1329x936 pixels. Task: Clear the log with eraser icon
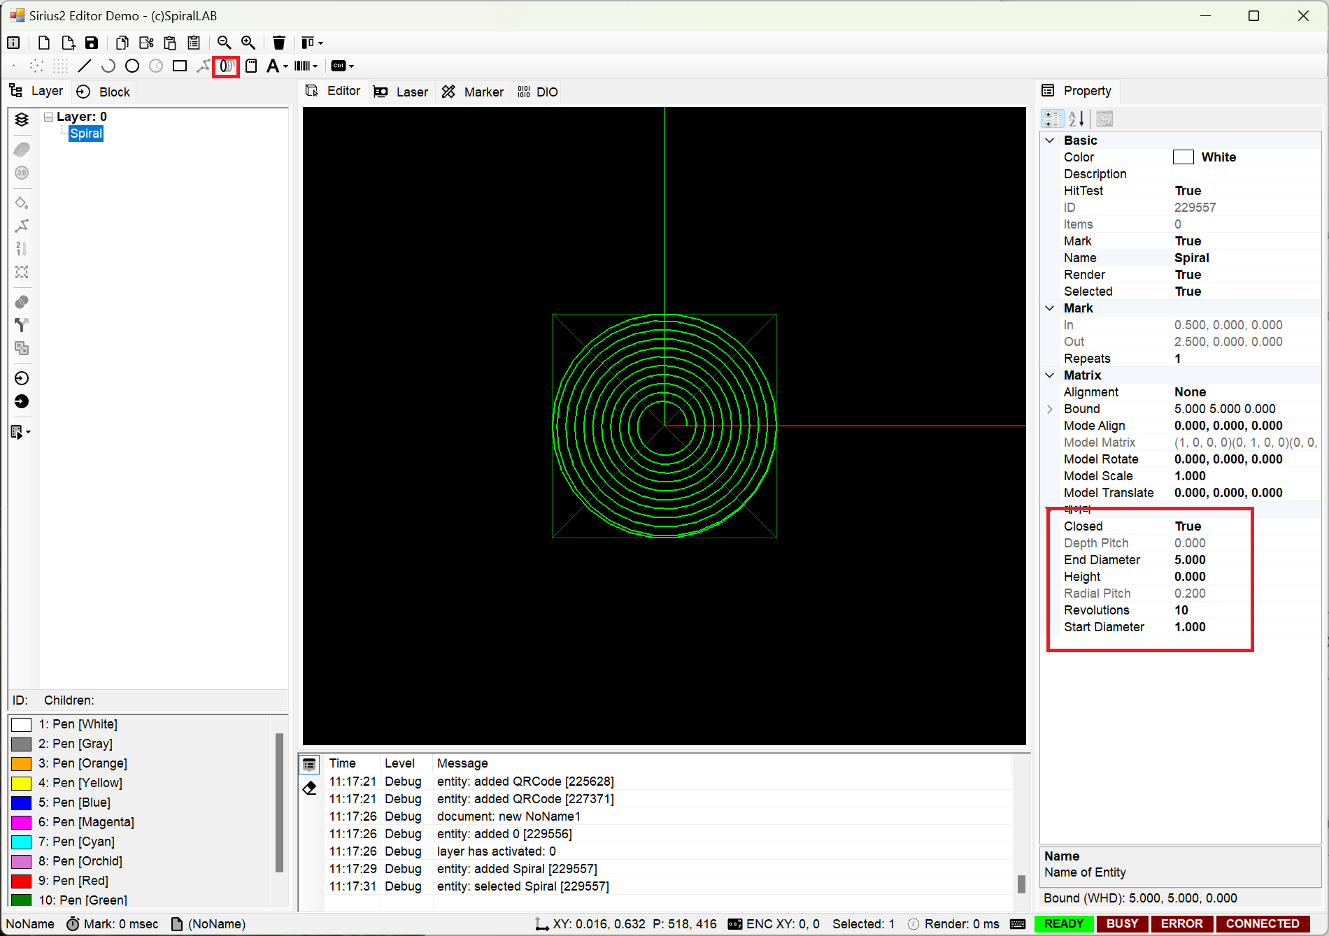[309, 789]
